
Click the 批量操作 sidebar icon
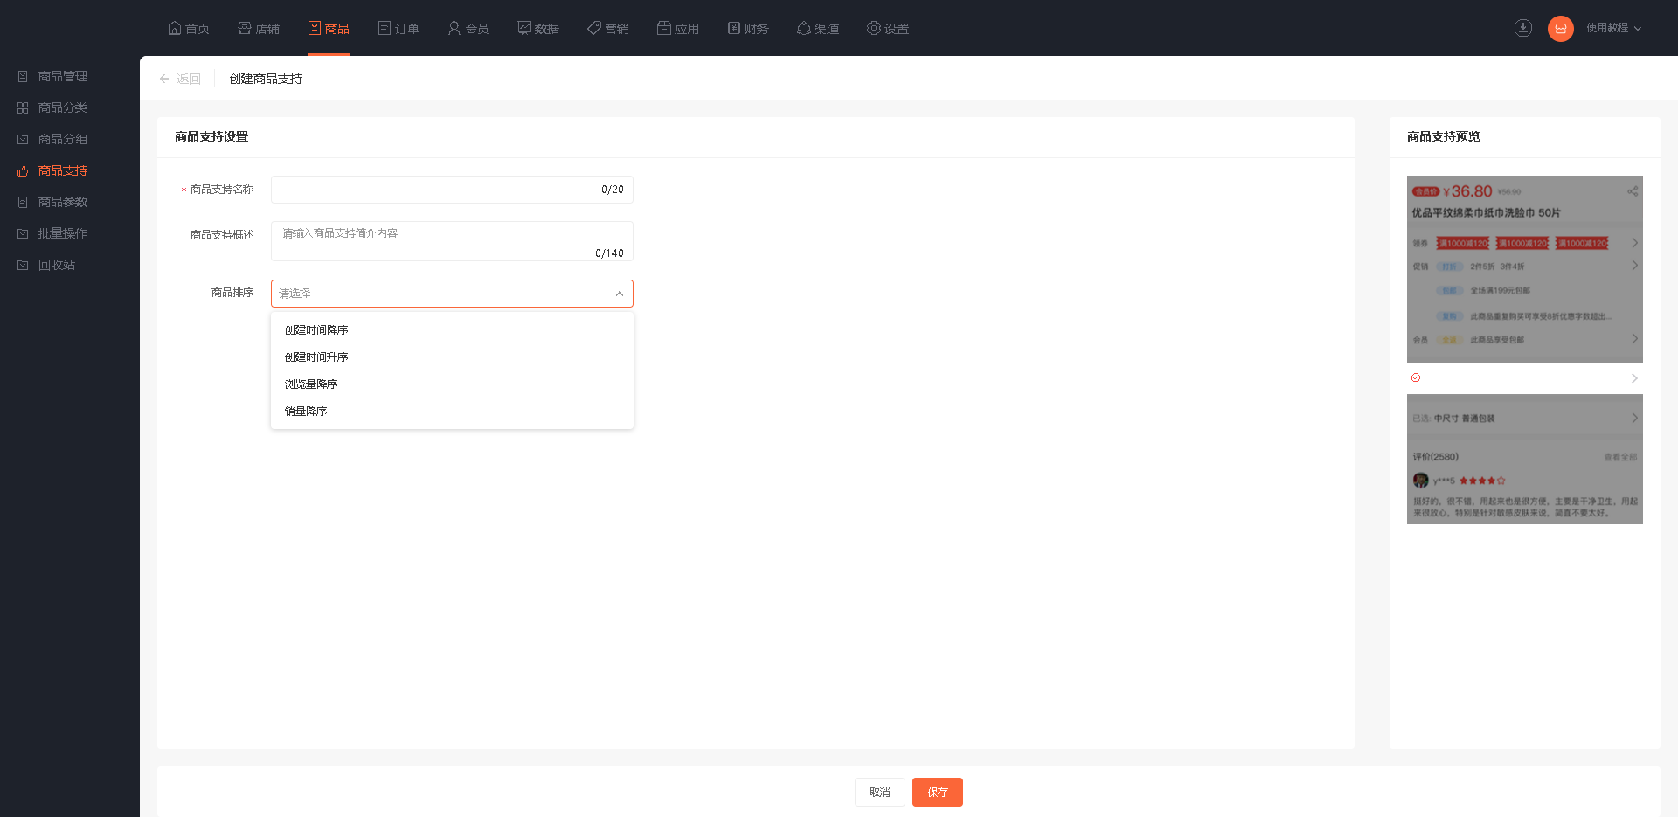click(23, 233)
